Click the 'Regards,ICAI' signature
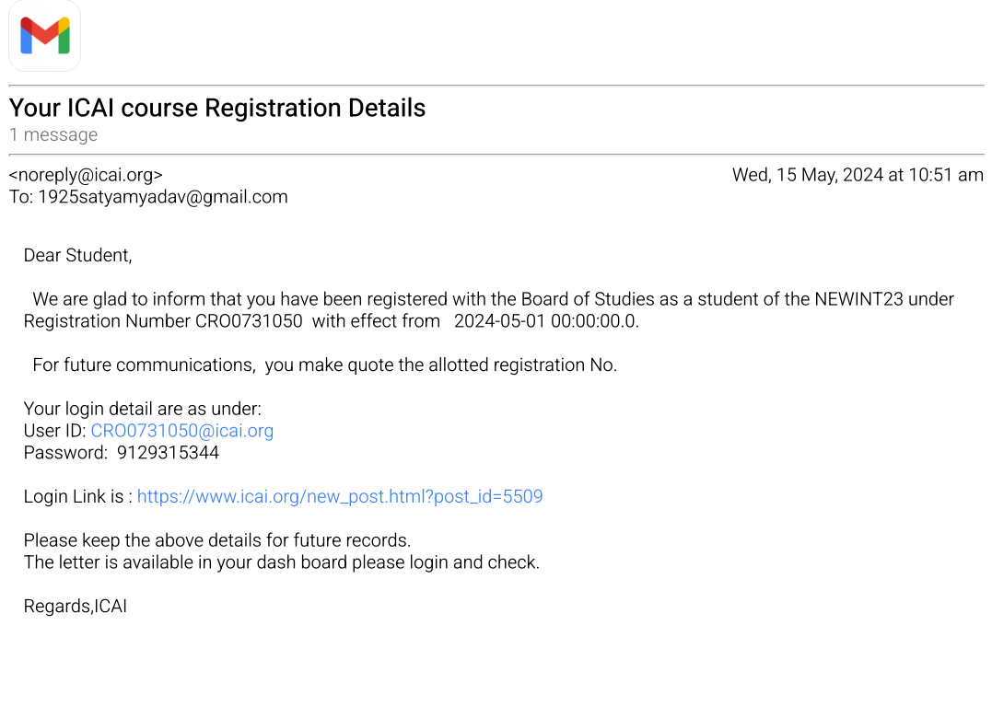Image resolution: width=992 pixels, height=718 pixels. click(76, 607)
